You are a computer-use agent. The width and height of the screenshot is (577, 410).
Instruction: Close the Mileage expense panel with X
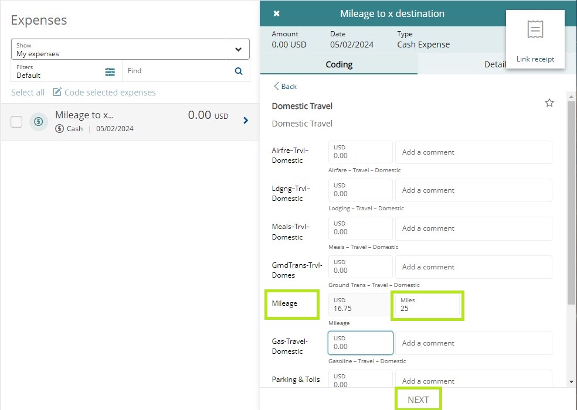point(277,13)
